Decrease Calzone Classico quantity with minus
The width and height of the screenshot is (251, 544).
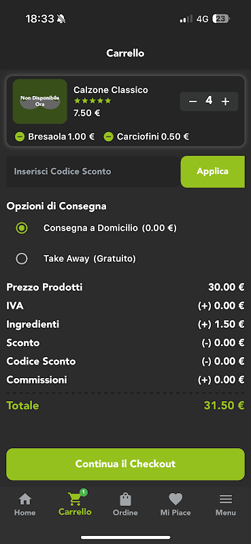pyautogui.click(x=193, y=101)
